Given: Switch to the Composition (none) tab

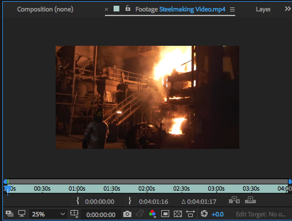Looking at the screenshot, I should point(45,9).
